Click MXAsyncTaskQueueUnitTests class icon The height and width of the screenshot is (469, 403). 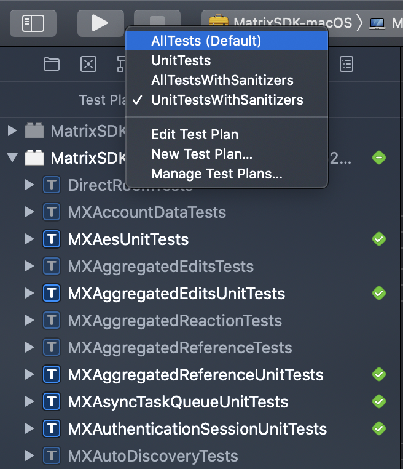point(52,401)
